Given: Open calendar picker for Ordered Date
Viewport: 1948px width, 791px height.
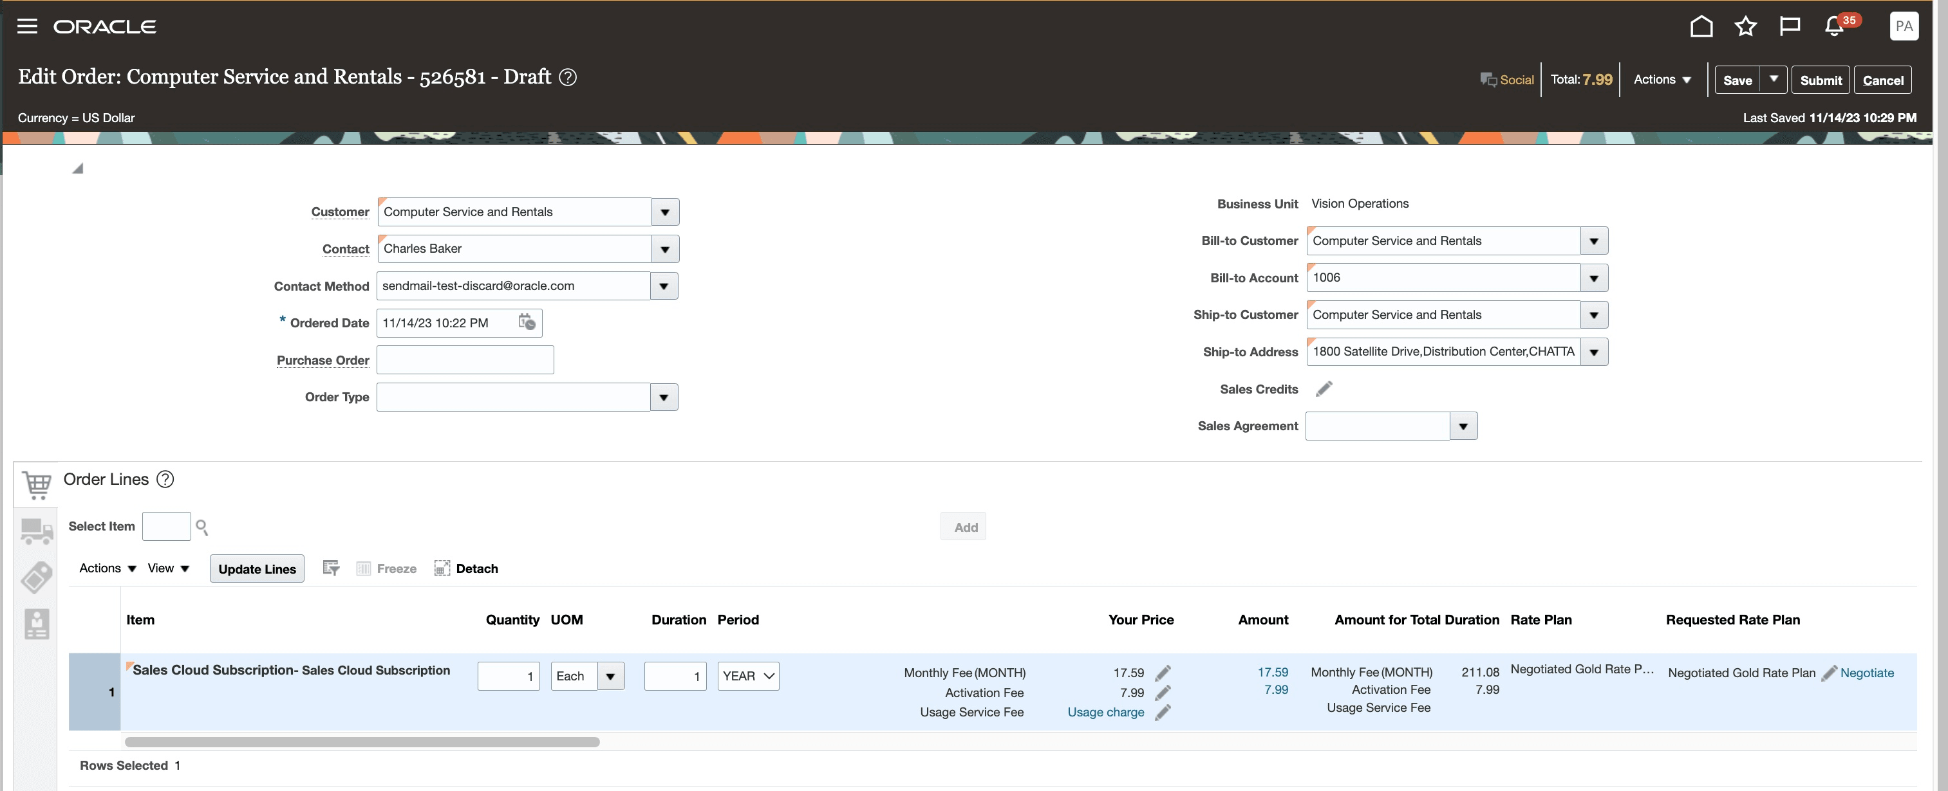Looking at the screenshot, I should (527, 323).
